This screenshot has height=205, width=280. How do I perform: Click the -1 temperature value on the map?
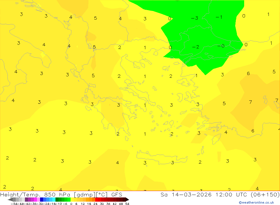pyautogui.click(x=219, y=17)
